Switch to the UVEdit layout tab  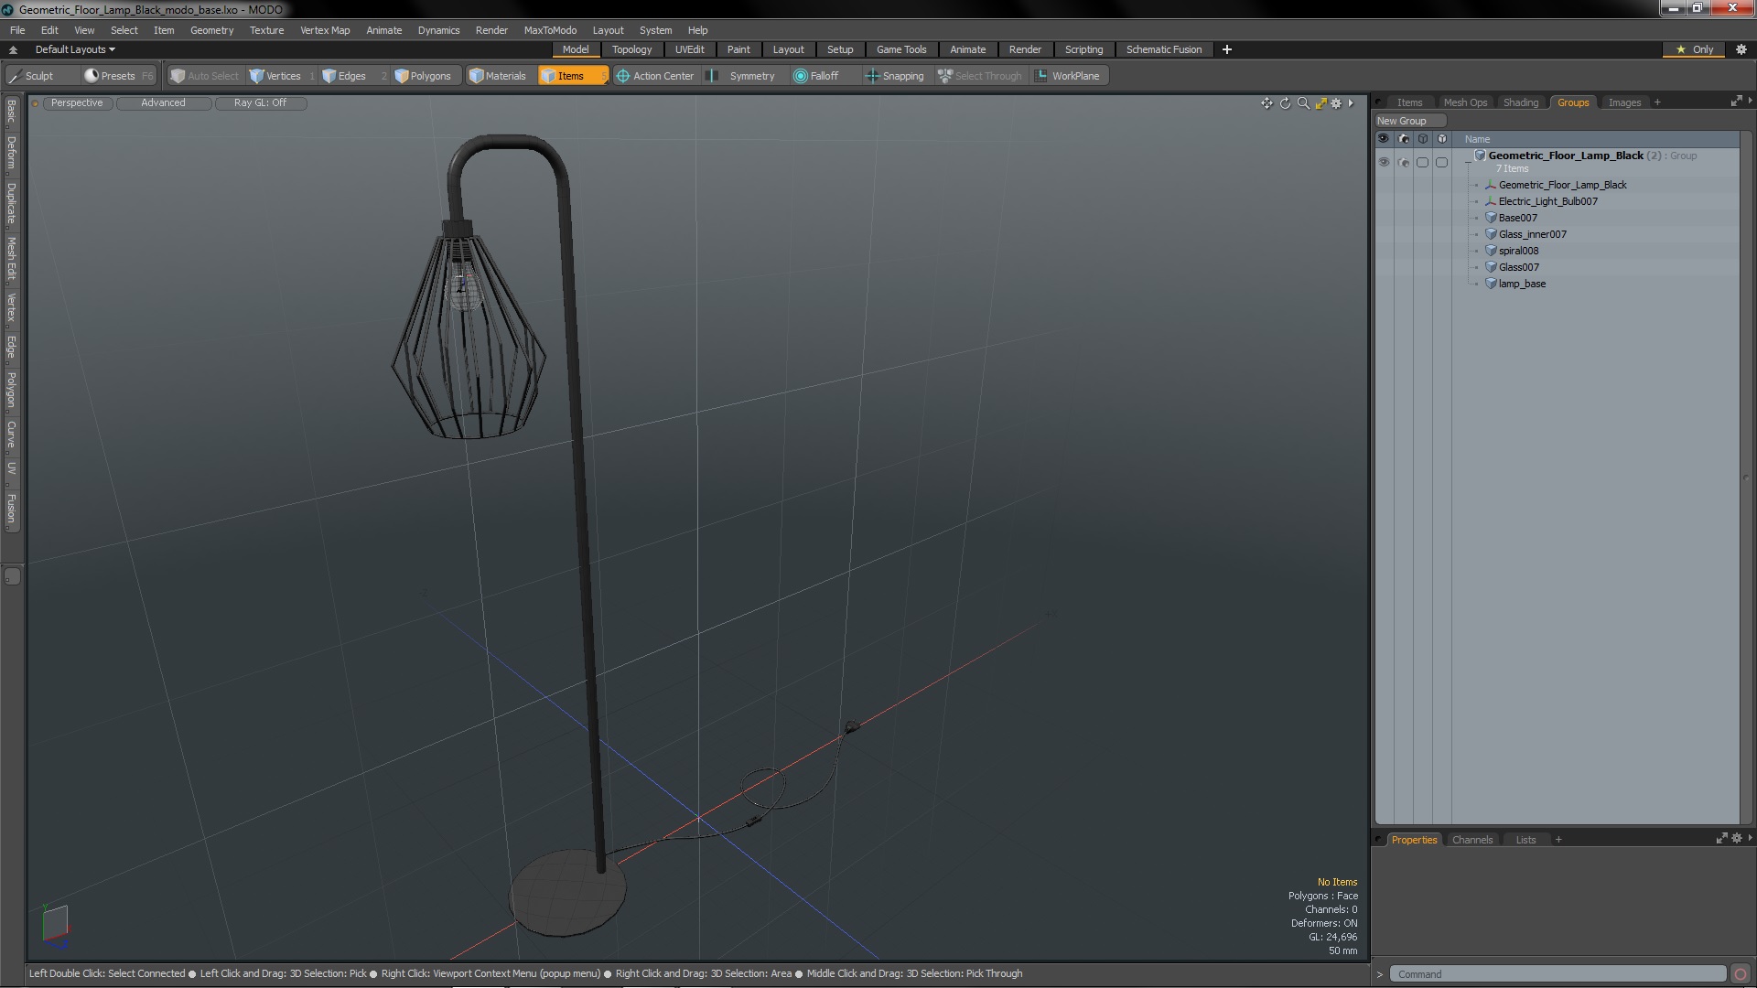[689, 49]
